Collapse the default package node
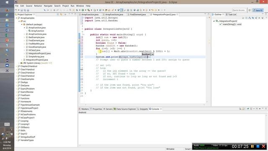Screen dimensions: 268x151 tap(22, 24)
